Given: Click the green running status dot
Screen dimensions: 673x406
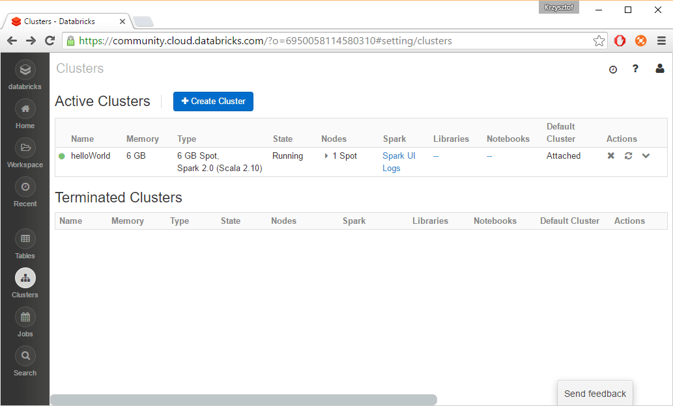Looking at the screenshot, I should point(62,156).
